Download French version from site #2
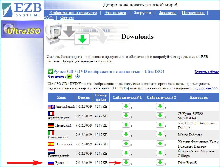 160,115
